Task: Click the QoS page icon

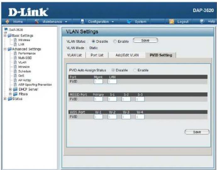Action: 15,76
